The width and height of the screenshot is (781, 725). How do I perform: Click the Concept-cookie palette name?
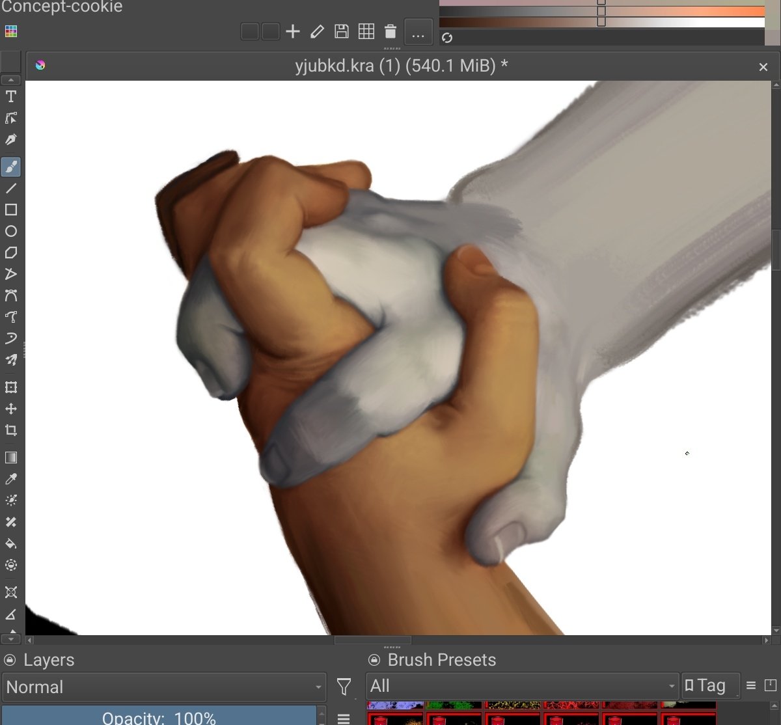click(x=62, y=7)
